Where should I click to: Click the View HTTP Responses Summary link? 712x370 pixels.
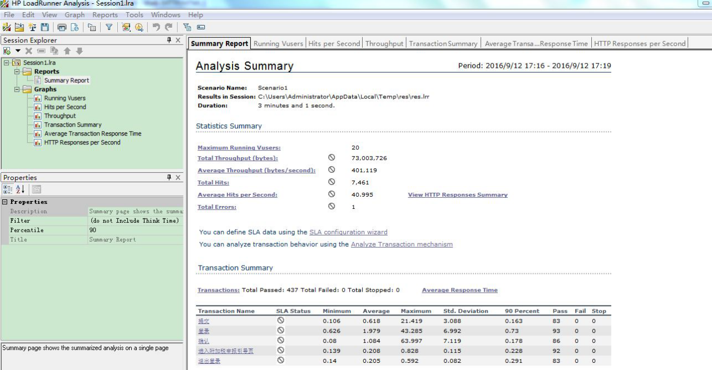(x=458, y=195)
